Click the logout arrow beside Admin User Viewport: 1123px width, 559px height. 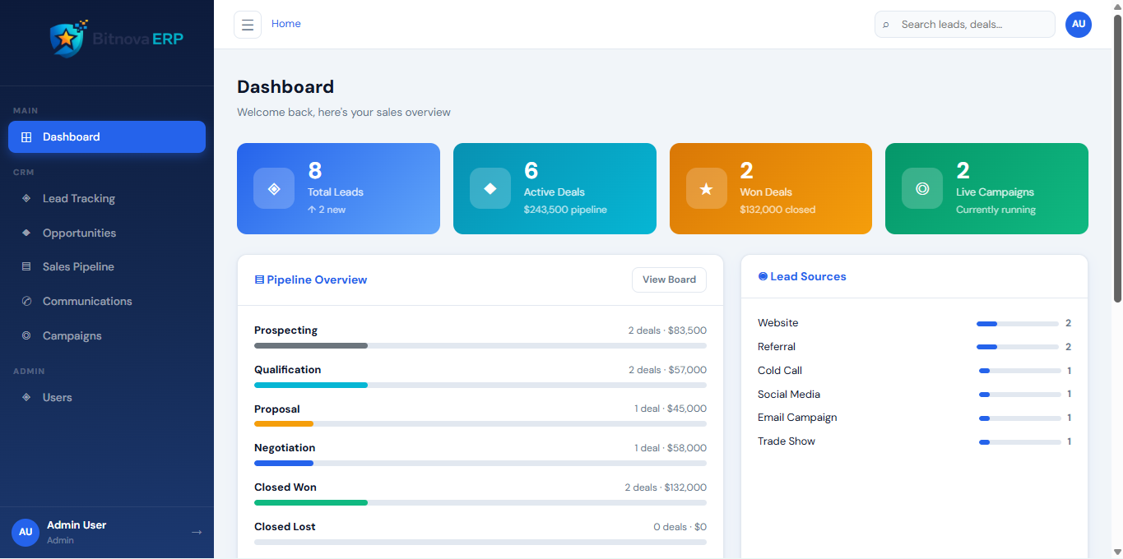197,532
